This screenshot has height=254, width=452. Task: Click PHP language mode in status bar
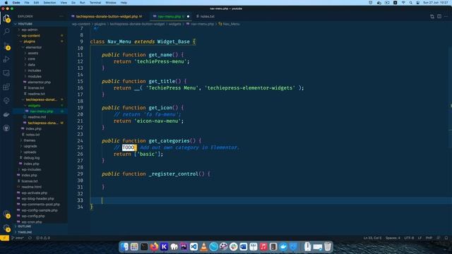(429, 238)
